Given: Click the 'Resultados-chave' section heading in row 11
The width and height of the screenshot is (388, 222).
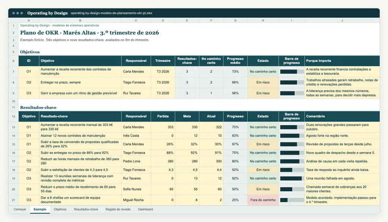Looking at the screenshot, I should tap(38, 107).
